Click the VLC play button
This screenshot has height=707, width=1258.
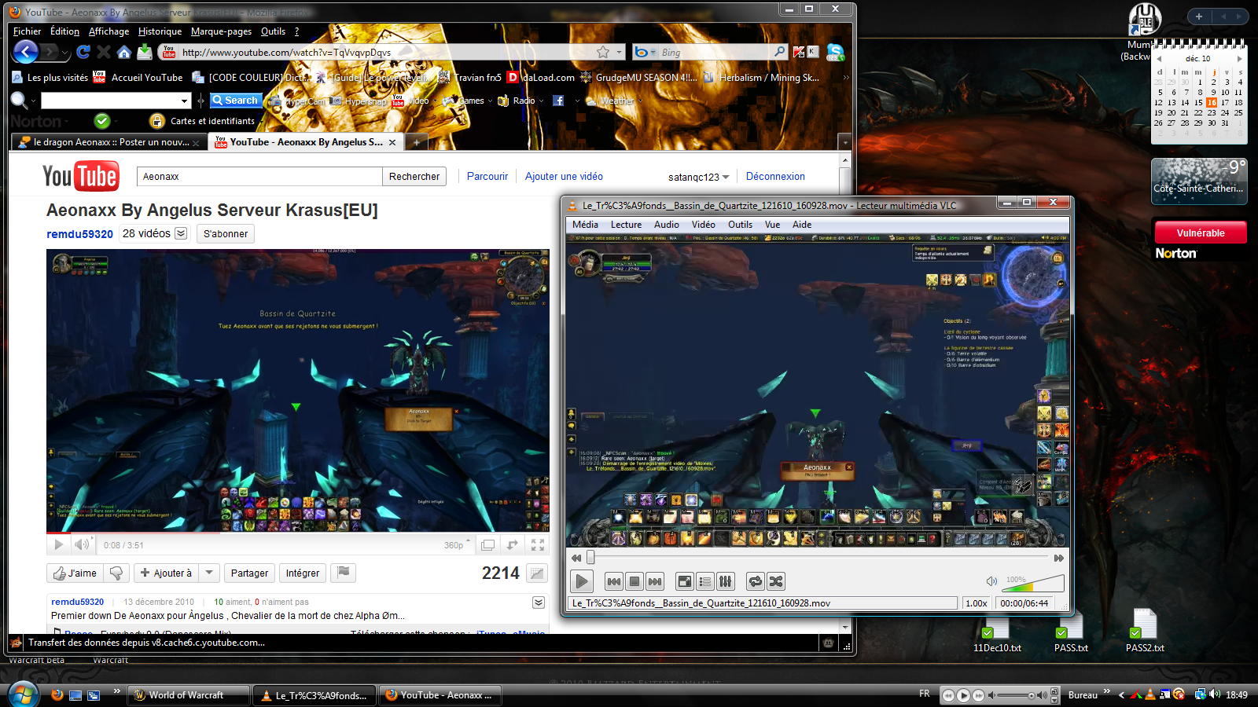pyautogui.click(x=582, y=581)
